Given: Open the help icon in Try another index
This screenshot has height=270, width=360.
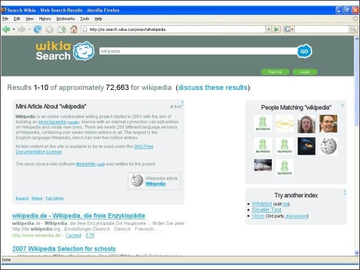Looking at the screenshot, I should 345,192.
